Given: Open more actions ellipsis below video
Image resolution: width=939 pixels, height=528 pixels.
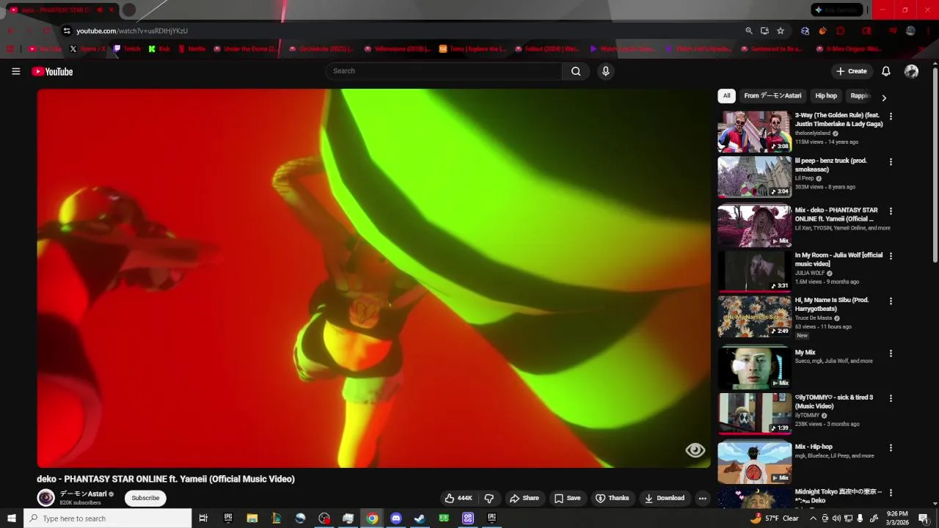Looking at the screenshot, I should click(702, 498).
